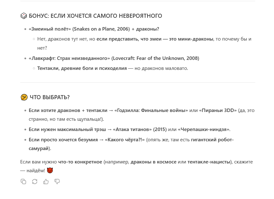Click «Годзилла: Финальные войны» in the recommendations
274x199 pixels.
click(151, 110)
